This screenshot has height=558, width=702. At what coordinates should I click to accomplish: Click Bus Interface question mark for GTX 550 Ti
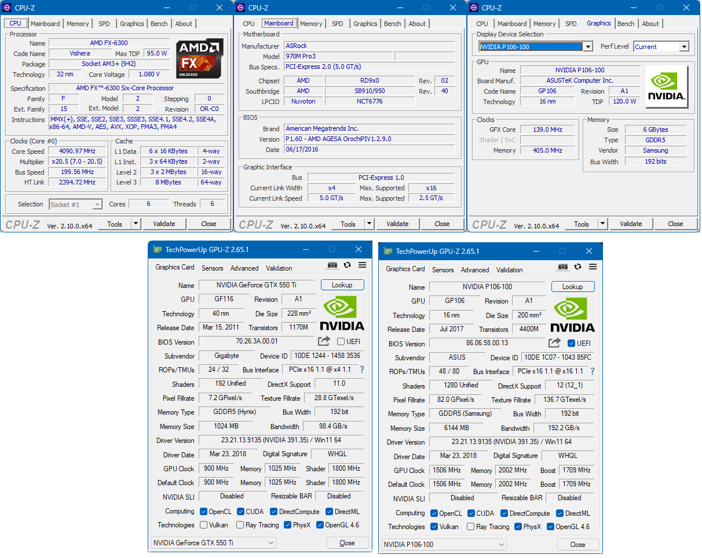click(362, 369)
